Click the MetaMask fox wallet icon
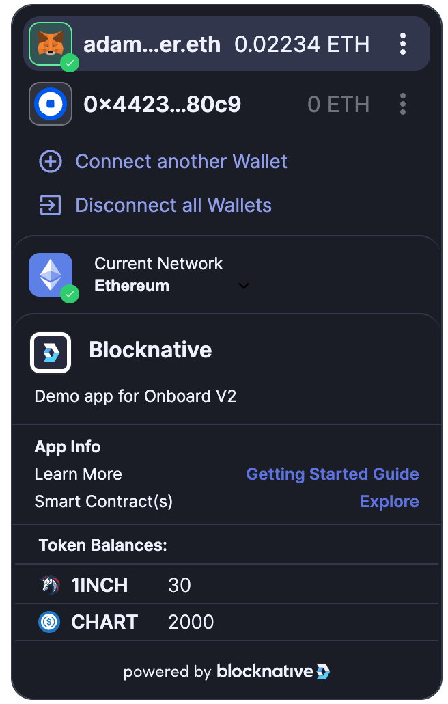The width and height of the screenshot is (448, 704). click(x=51, y=44)
